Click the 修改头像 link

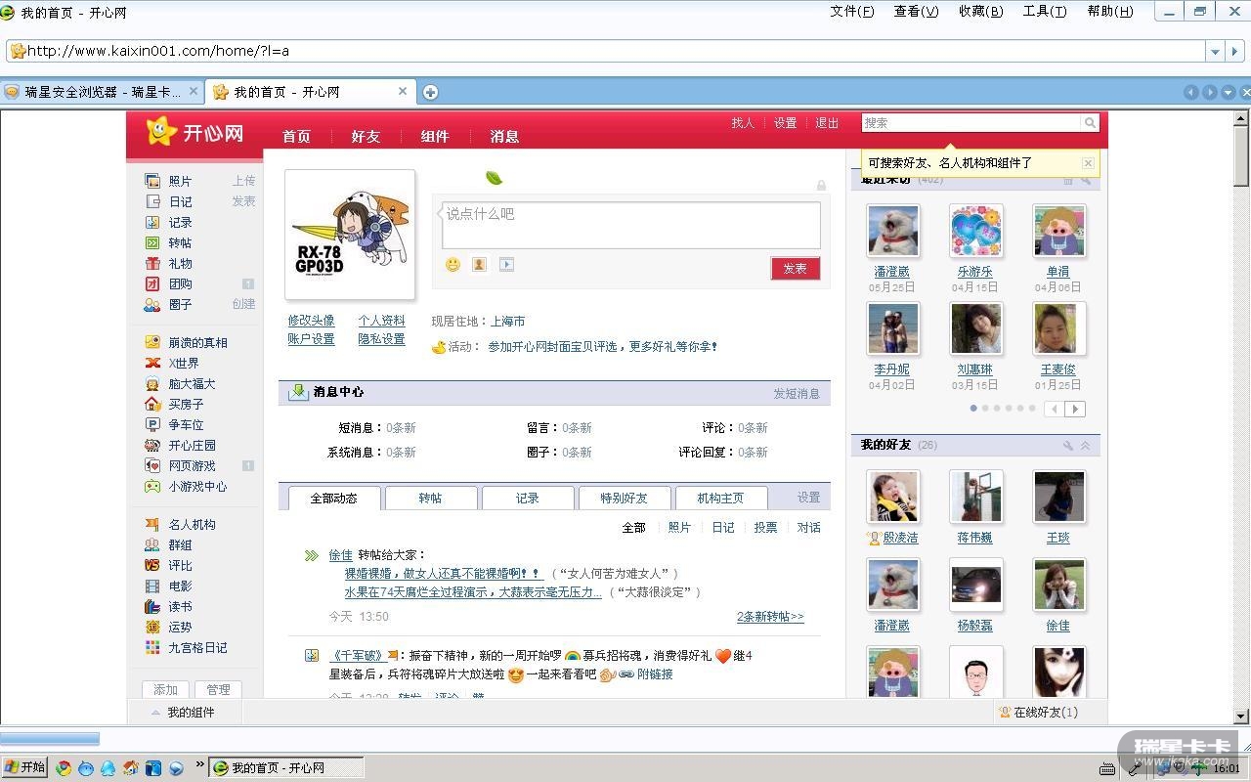[x=311, y=321]
